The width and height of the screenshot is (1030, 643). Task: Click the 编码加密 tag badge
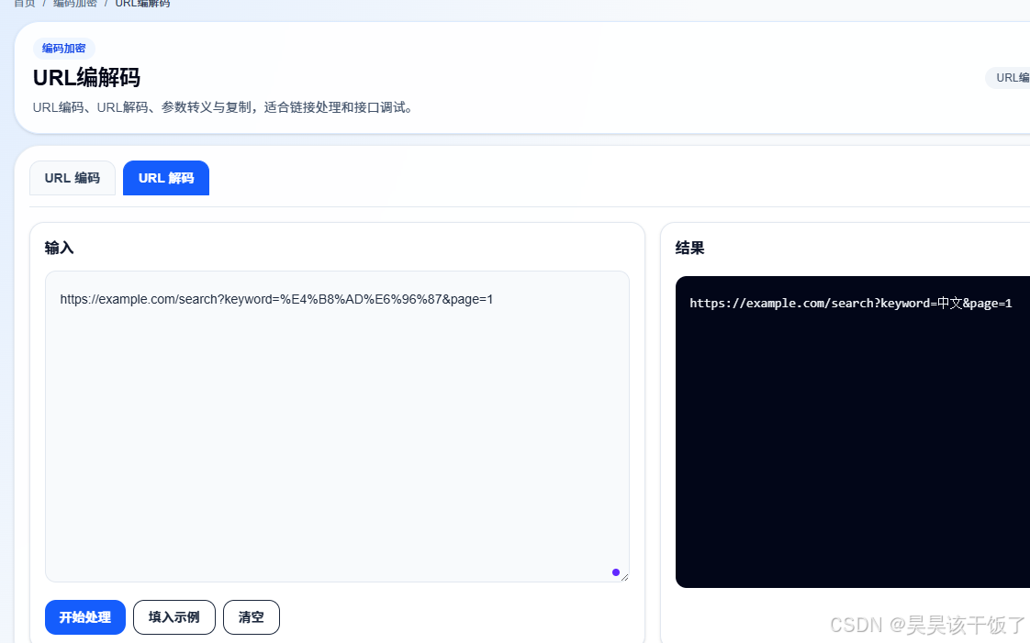63,49
